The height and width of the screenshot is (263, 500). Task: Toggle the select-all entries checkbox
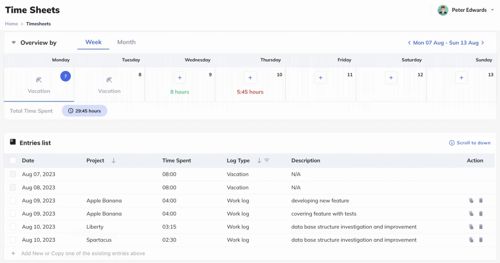pyautogui.click(x=13, y=161)
